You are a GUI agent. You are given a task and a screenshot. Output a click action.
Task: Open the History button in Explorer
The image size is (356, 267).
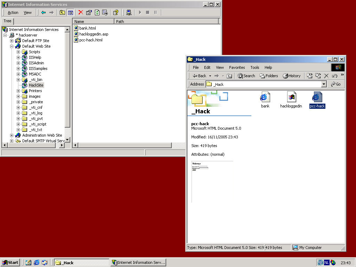tap(292, 76)
